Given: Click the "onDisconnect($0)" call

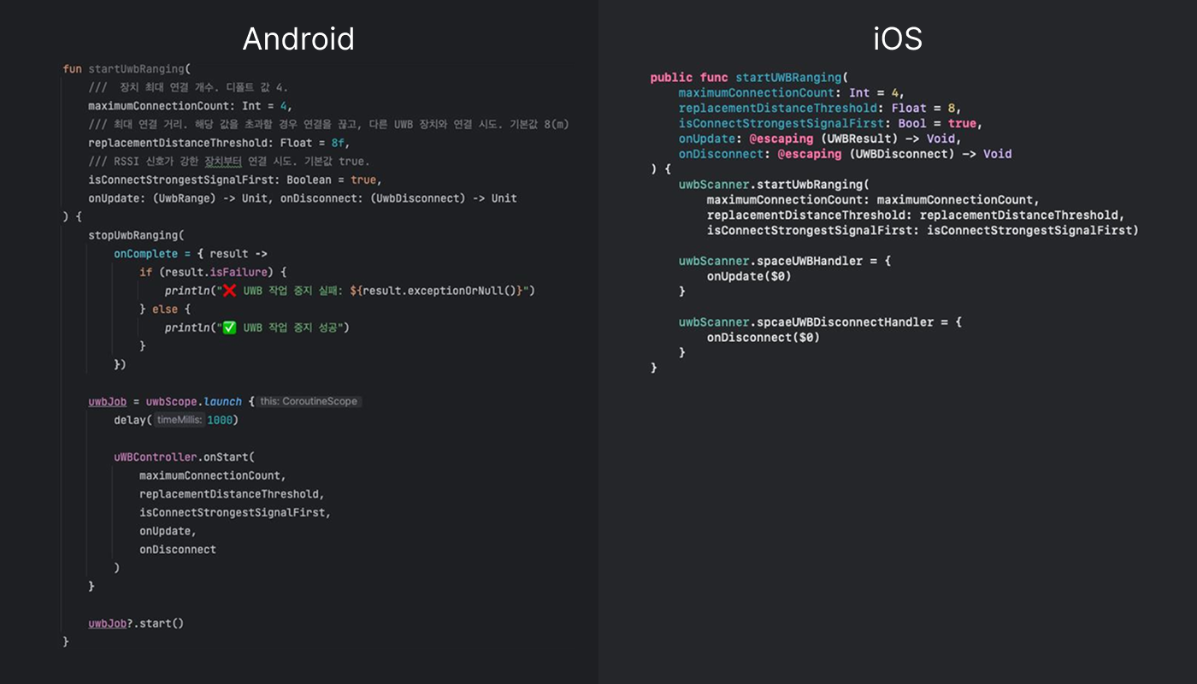Looking at the screenshot, I should point(764,338).
